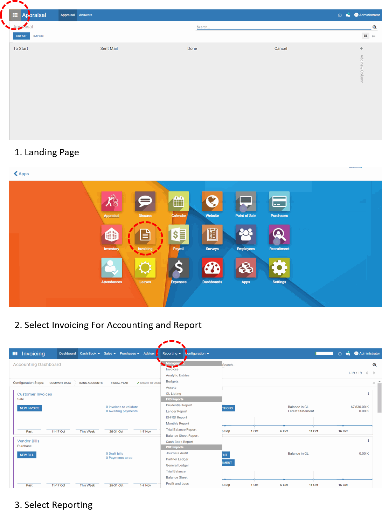The image size is (382, 517).
Task: Launch the Point of Sale app
Action: pos(245,202)
